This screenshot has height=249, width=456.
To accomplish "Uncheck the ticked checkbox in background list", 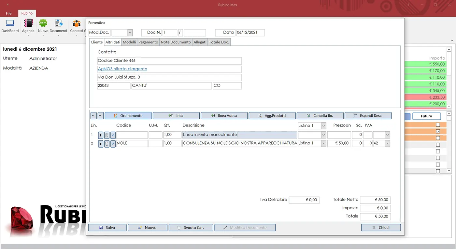I will [438, 131].
